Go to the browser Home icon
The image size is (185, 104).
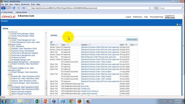24,8
